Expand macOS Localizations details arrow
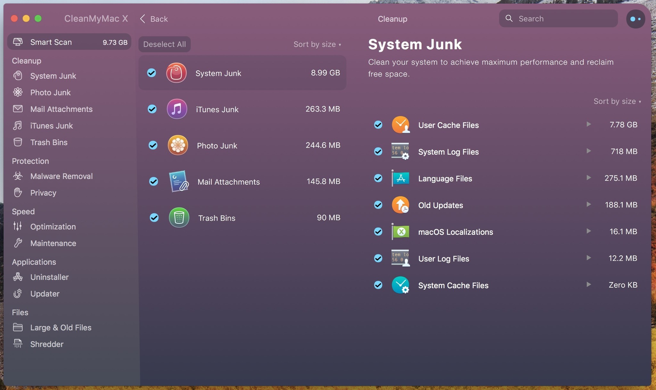The height and width of the screenshot is (390, 656). (x=588, y=231)
